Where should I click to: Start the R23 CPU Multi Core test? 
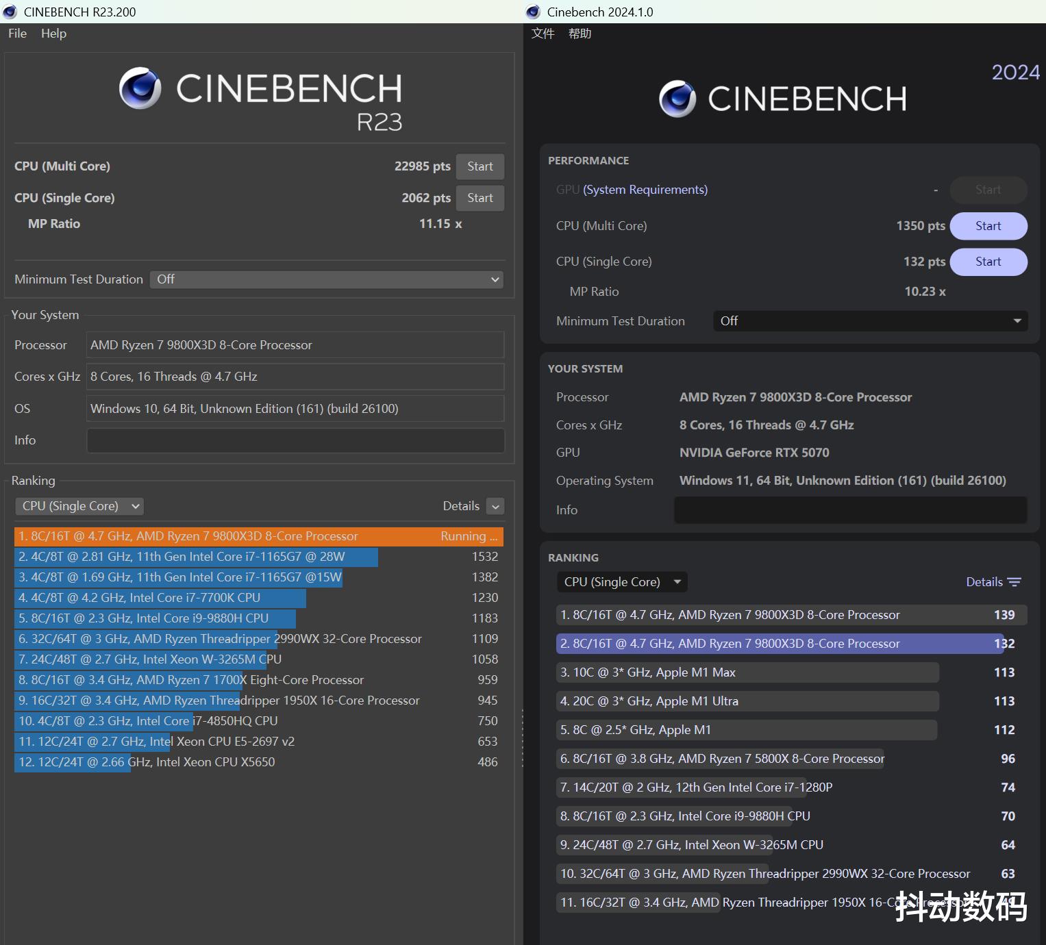click(x=480, y=166)
